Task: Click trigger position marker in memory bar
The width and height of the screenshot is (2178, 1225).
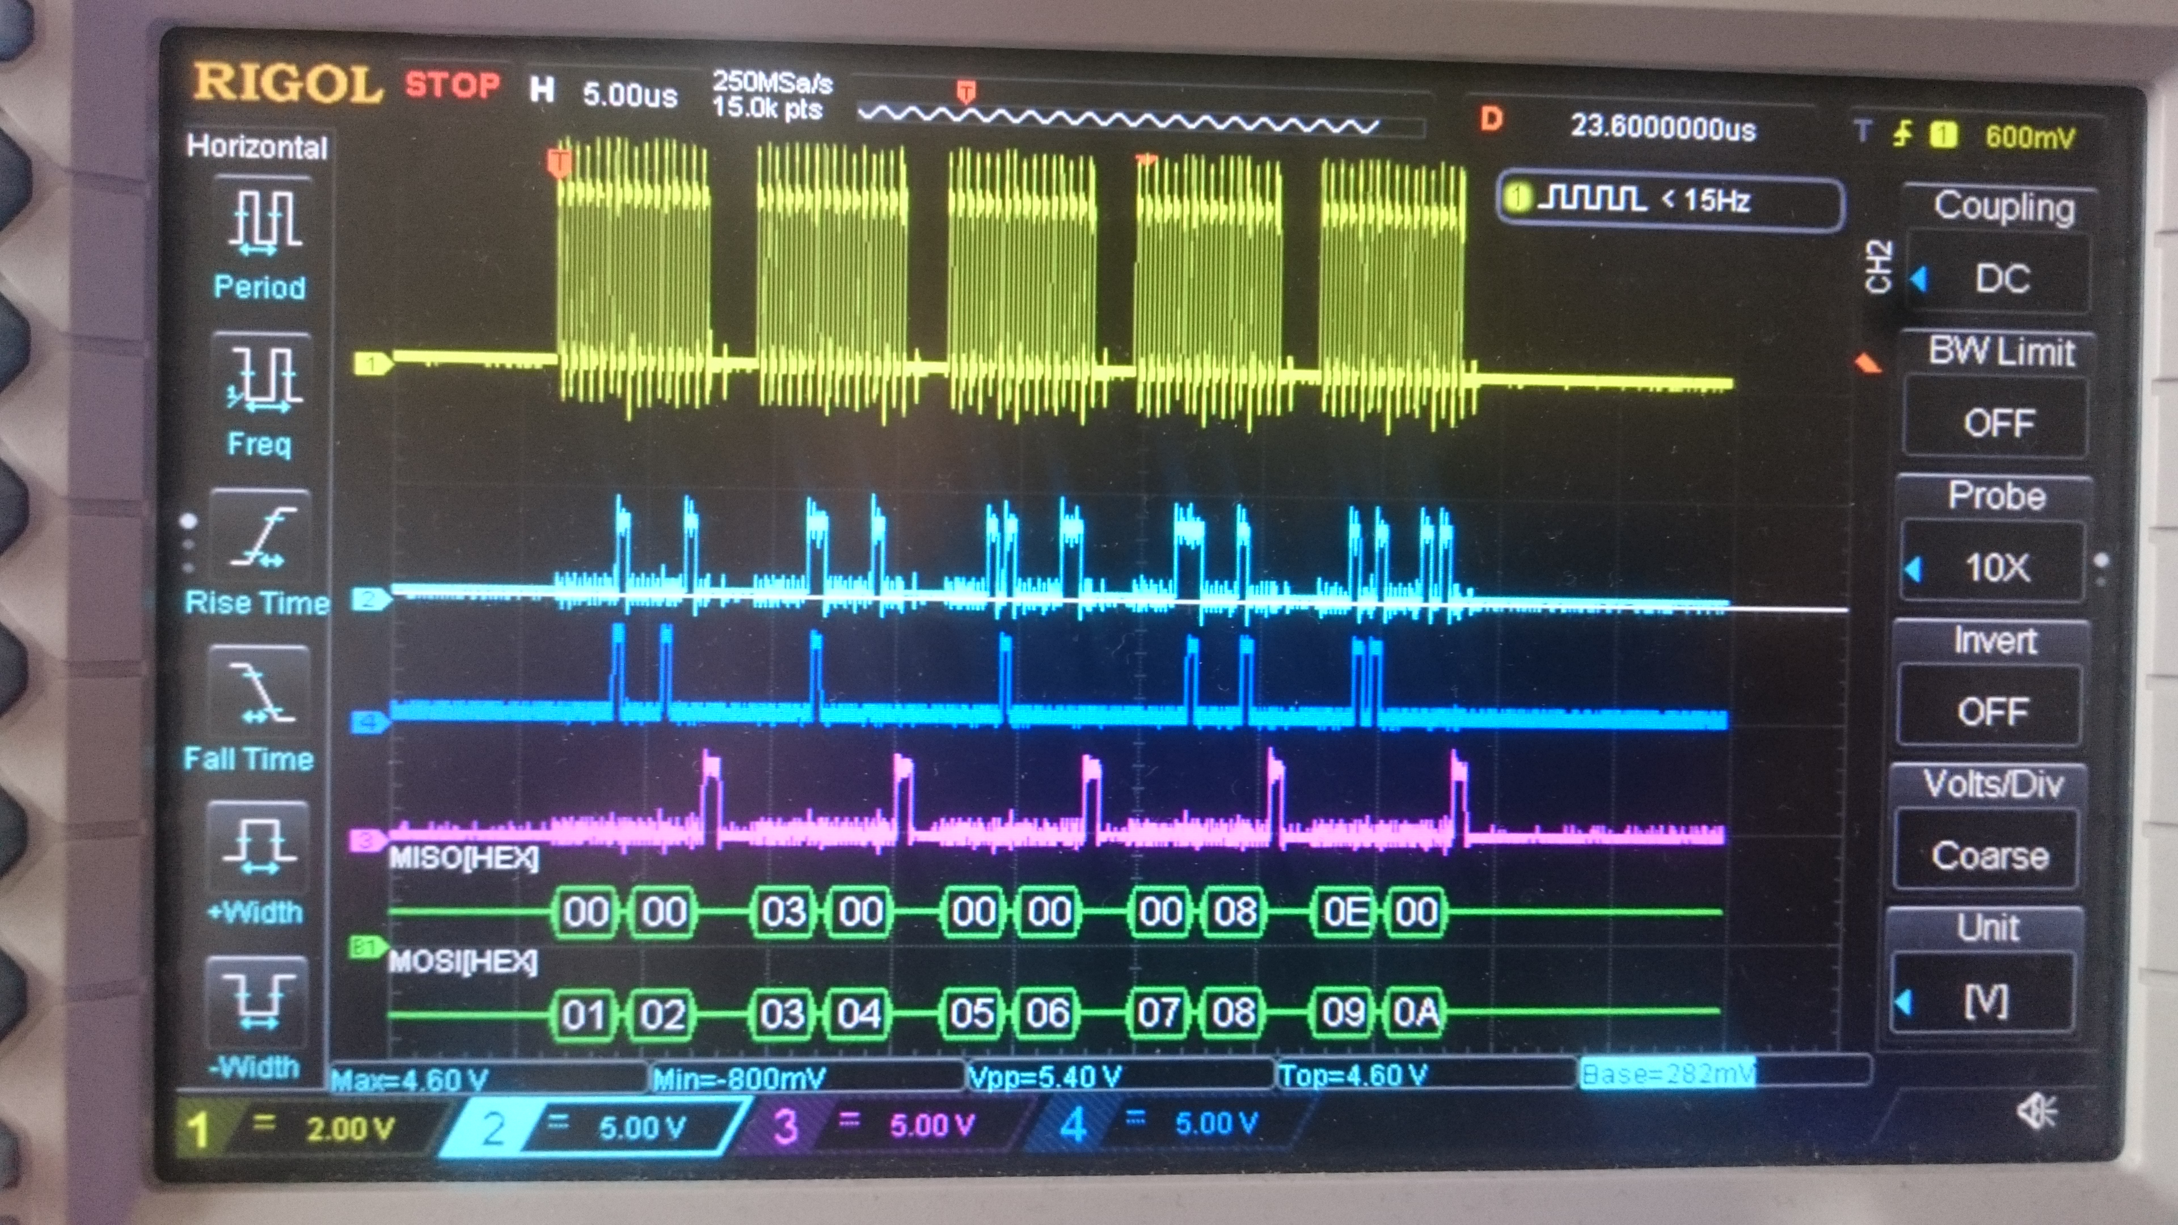Action: [x=965, y=91]
